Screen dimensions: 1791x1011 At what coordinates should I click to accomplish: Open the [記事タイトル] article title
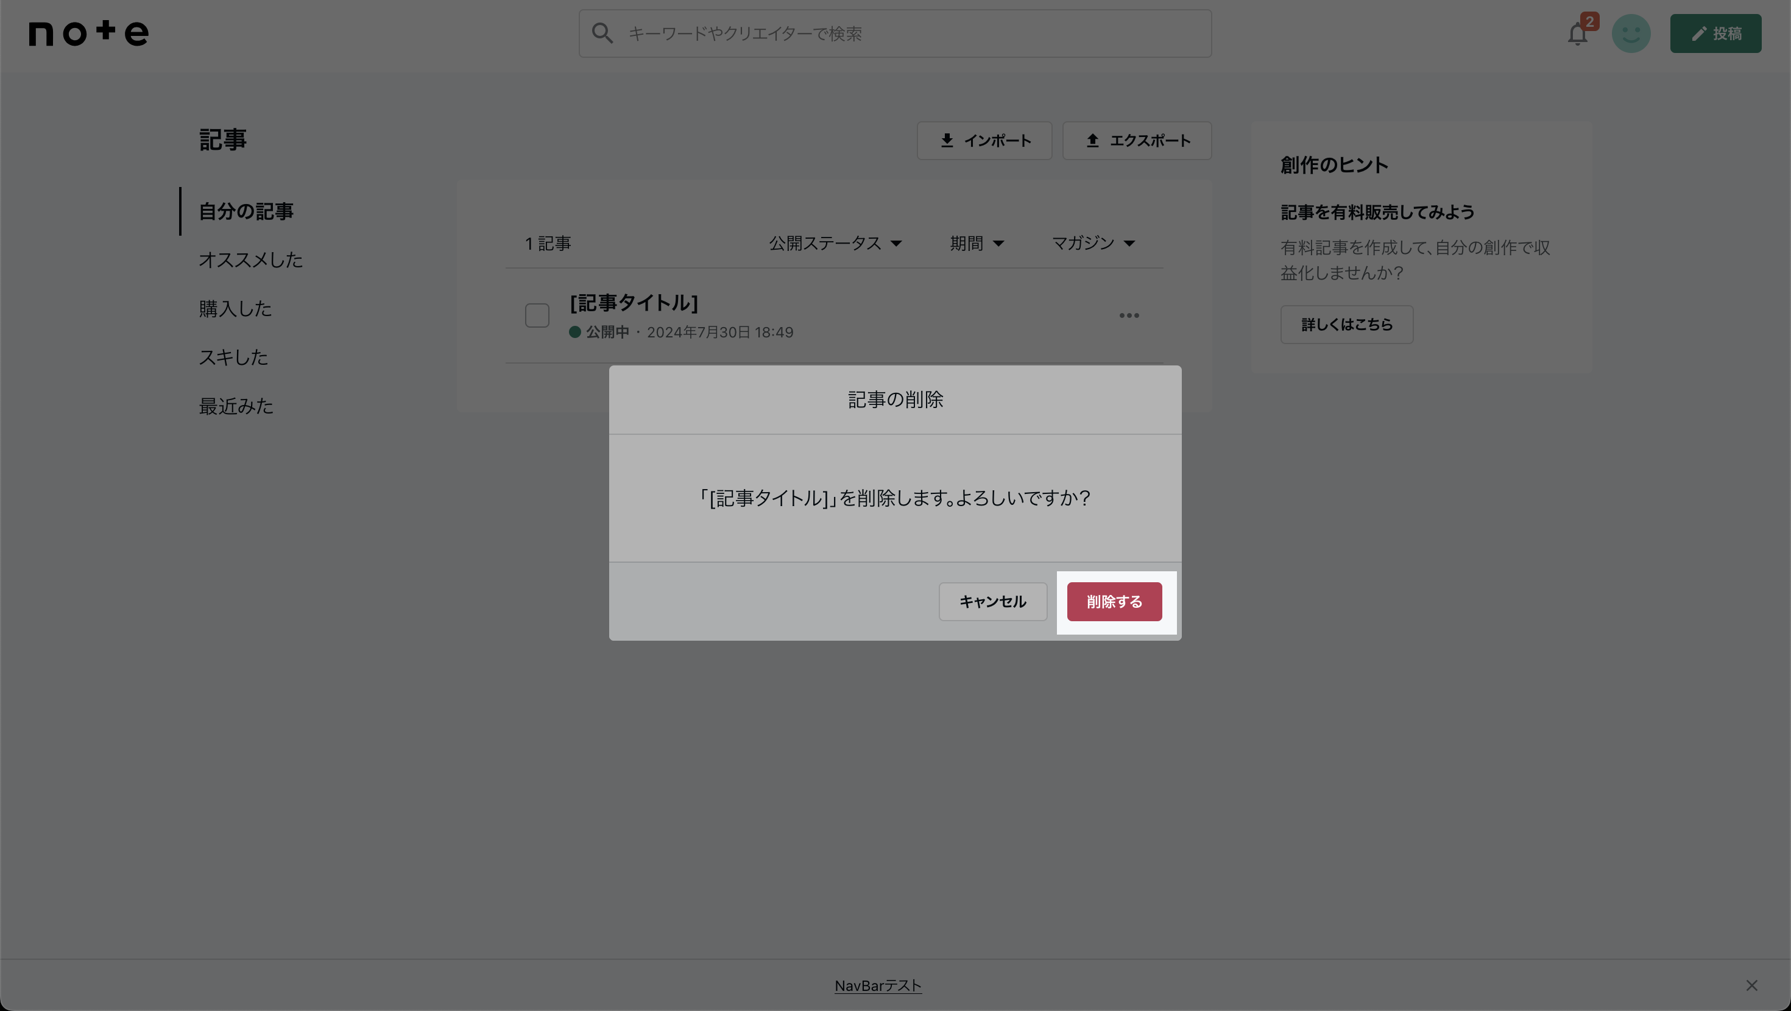point(634,303)
